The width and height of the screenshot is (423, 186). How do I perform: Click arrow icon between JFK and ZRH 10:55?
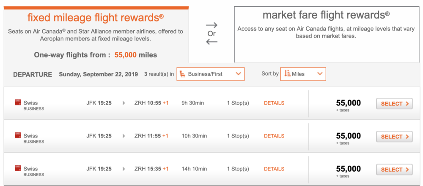pyautogui.click(x=124, y=103)
